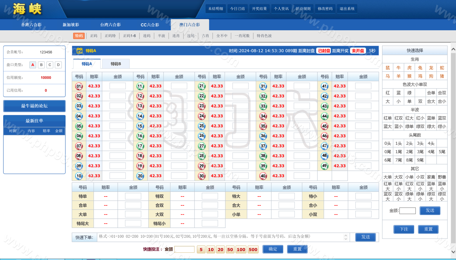Screen dimensions: 456x260
Task: Click the quick order textarea stepper arrows
Action: 346,237
